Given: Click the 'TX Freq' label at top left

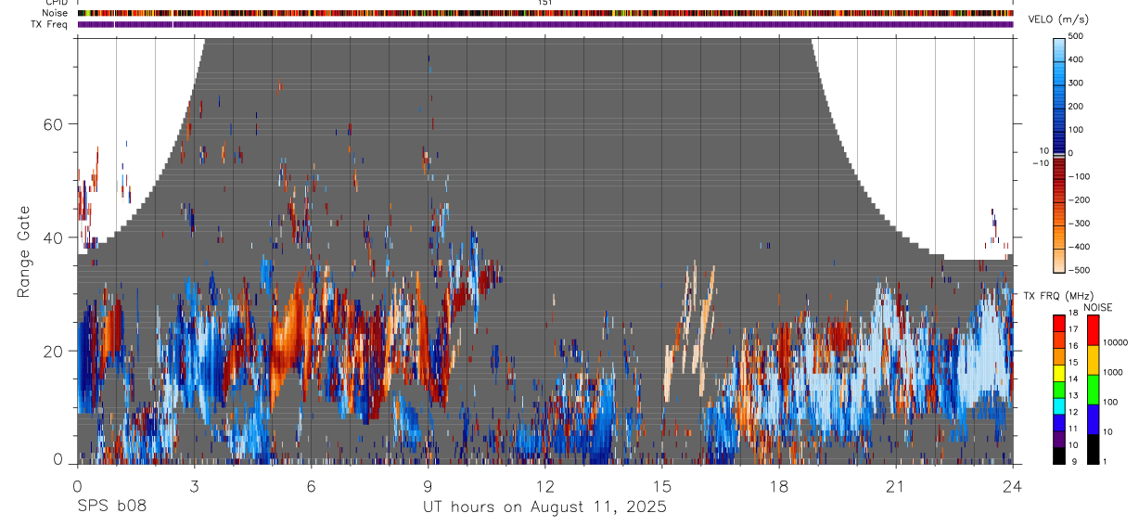Looking at the screenshot, I should coord(50,24).
